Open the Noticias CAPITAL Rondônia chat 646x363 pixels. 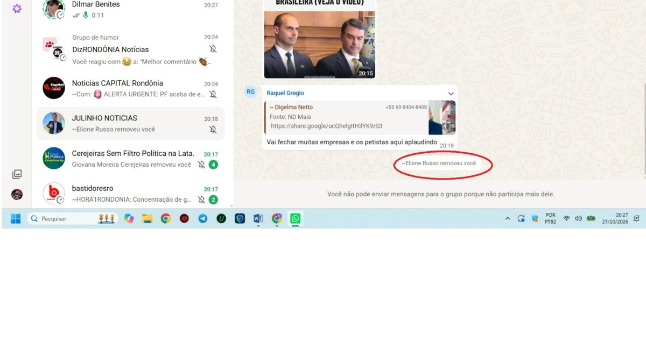(131, 88)
